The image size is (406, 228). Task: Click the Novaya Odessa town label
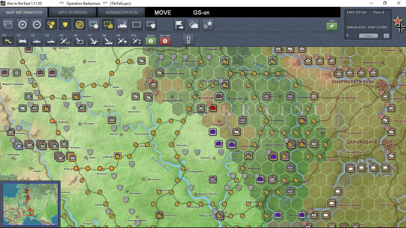(x=208, y=194)
